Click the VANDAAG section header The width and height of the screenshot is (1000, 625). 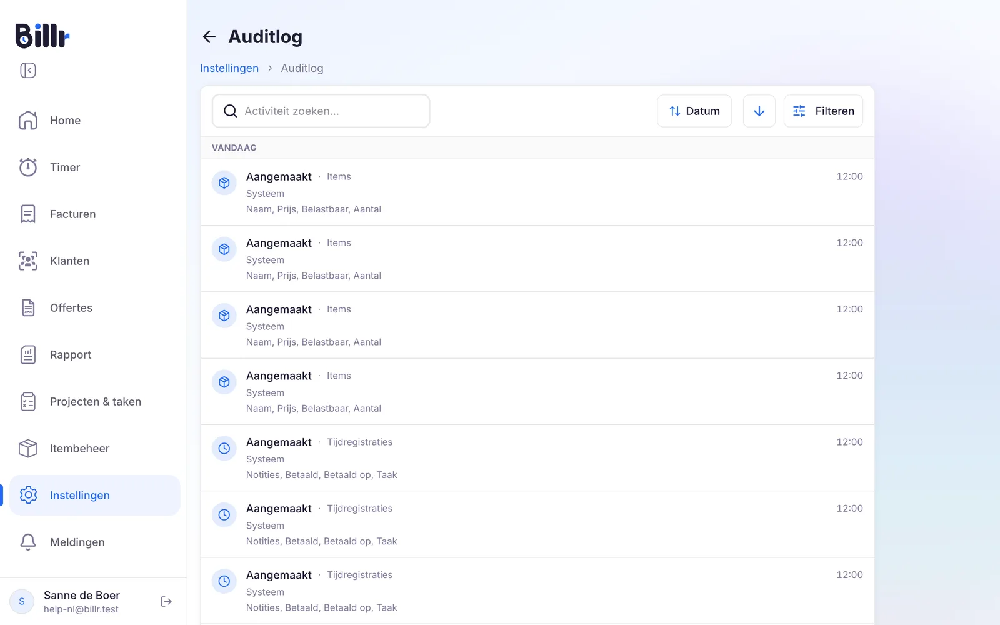point(234,148)
